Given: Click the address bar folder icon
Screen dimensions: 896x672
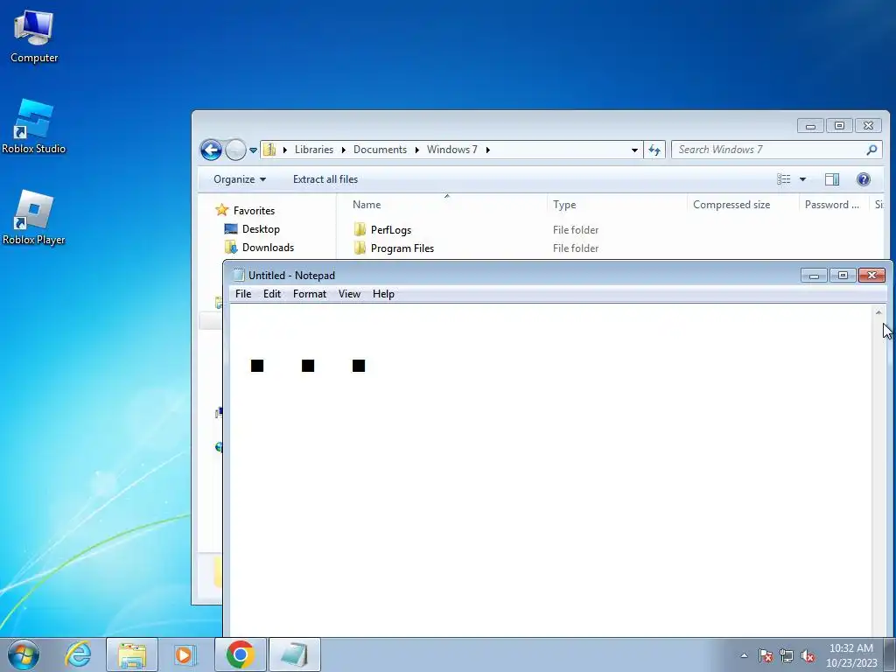Looking at the screenshot, I should (x=269, y=150).
